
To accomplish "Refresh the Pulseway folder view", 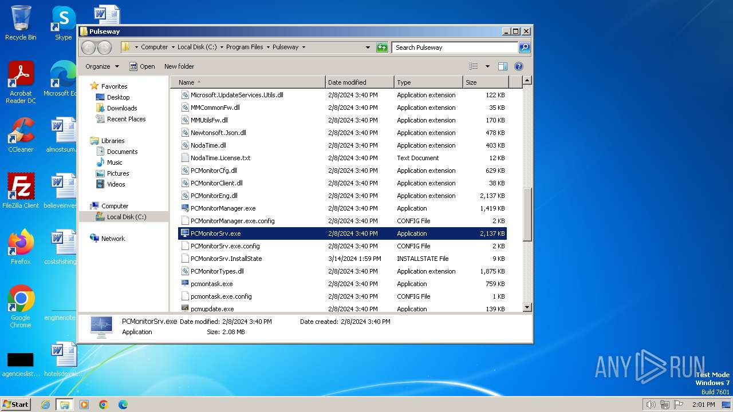I will pyautogui.click(x=382, y=47).
